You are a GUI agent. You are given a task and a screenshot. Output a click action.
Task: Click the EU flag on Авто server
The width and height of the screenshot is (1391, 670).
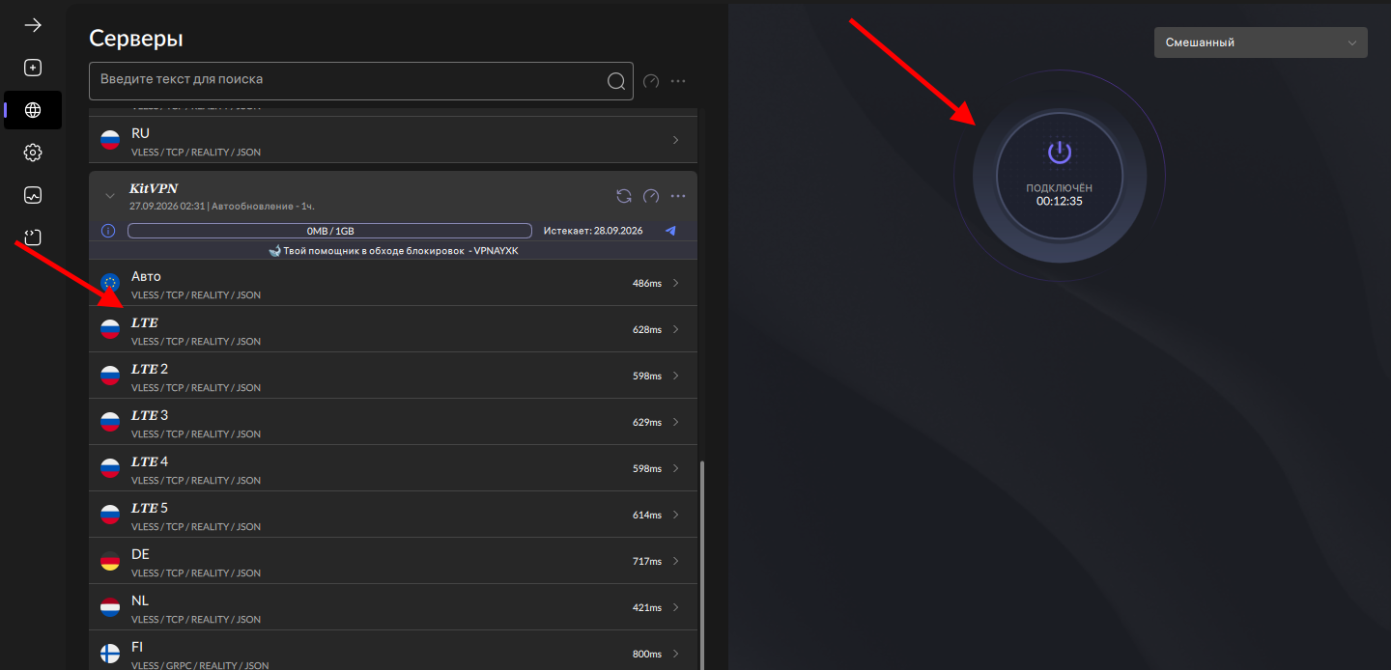point(110,283)
